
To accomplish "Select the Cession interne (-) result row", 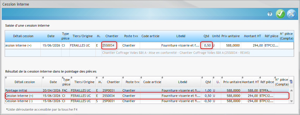I will (x=147, y=101).
